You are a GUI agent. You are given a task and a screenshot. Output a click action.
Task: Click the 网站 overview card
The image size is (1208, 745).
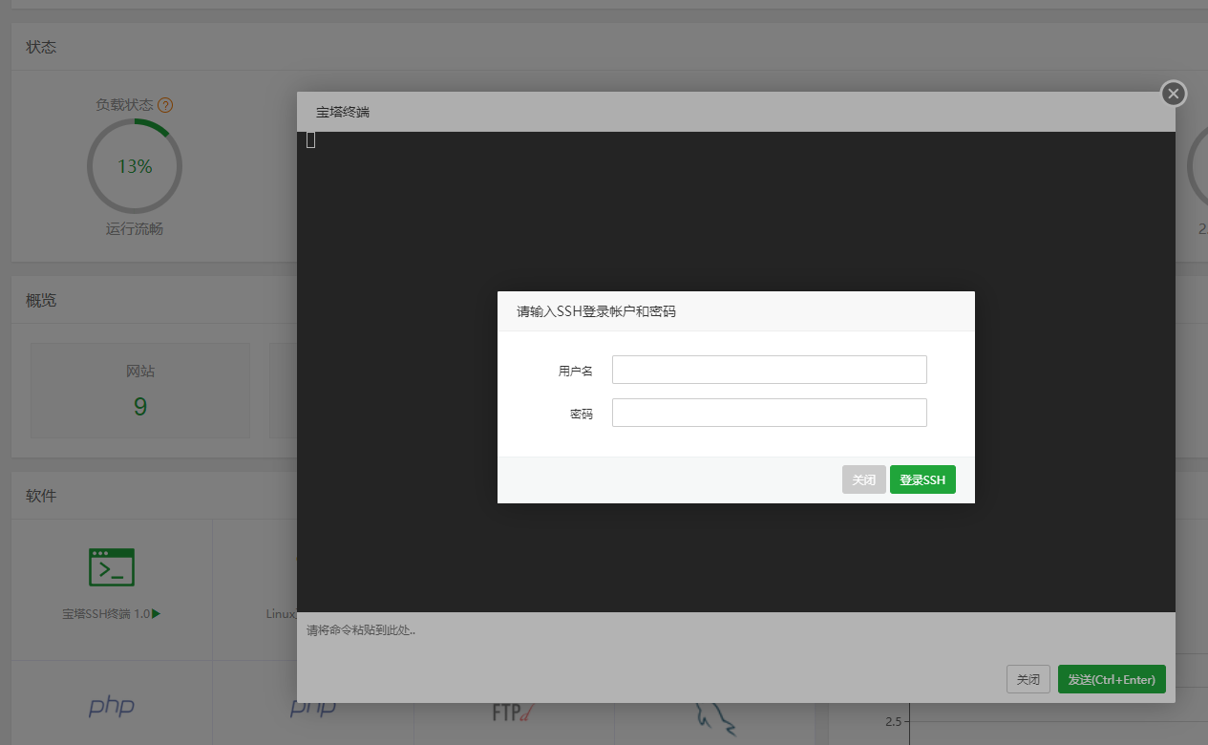pyautogui.click(x=140, y=391)
